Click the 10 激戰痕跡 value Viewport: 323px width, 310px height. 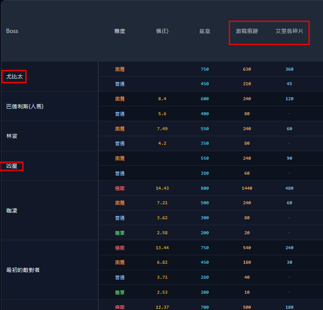click(247, 292)
